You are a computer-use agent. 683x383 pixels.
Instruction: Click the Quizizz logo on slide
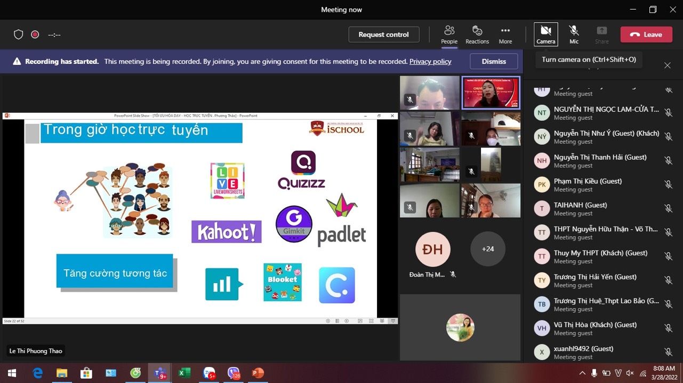tap(301, 170)
